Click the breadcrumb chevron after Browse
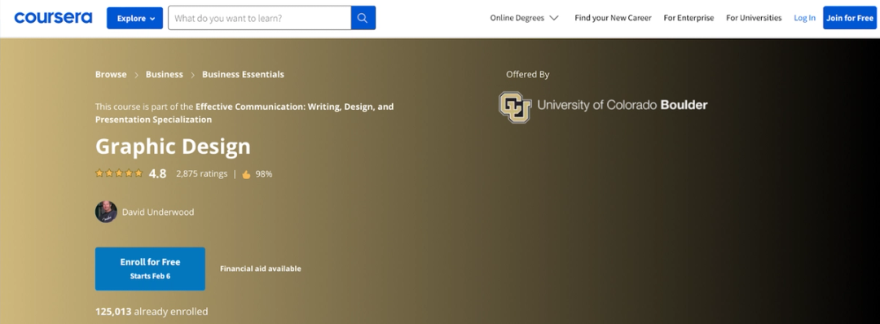The image size is (880, 324). [x=136, y=75]
